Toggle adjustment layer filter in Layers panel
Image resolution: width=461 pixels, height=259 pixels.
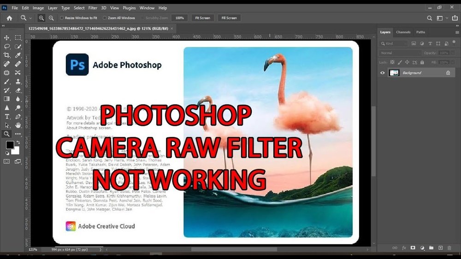[422, 43]
